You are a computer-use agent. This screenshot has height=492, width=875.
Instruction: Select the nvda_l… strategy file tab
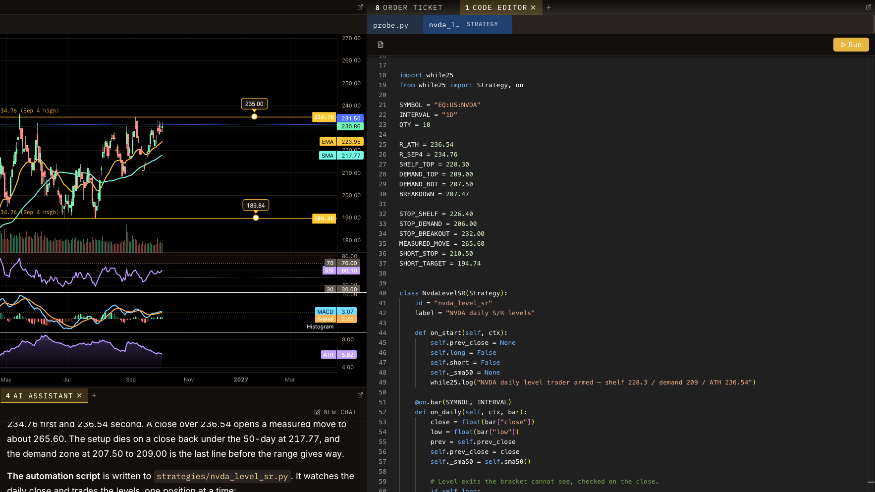(467, 24)
